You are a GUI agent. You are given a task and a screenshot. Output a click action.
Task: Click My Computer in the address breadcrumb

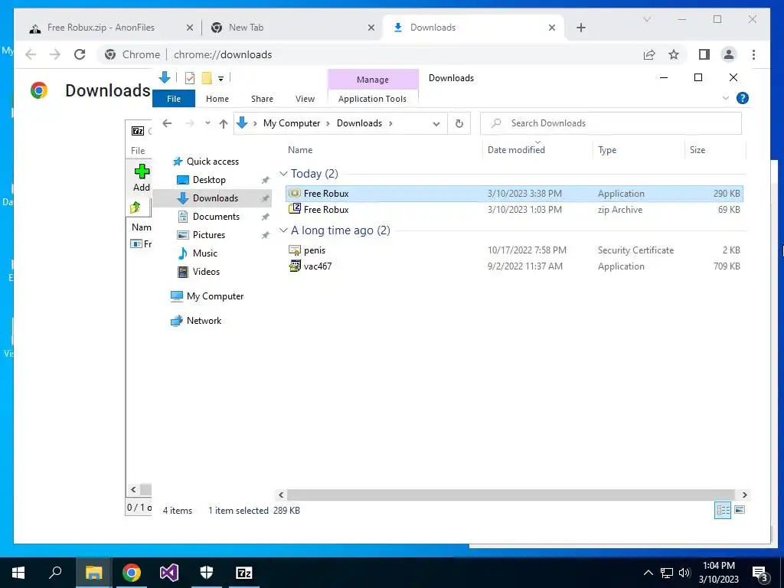(x=292, y=123)
